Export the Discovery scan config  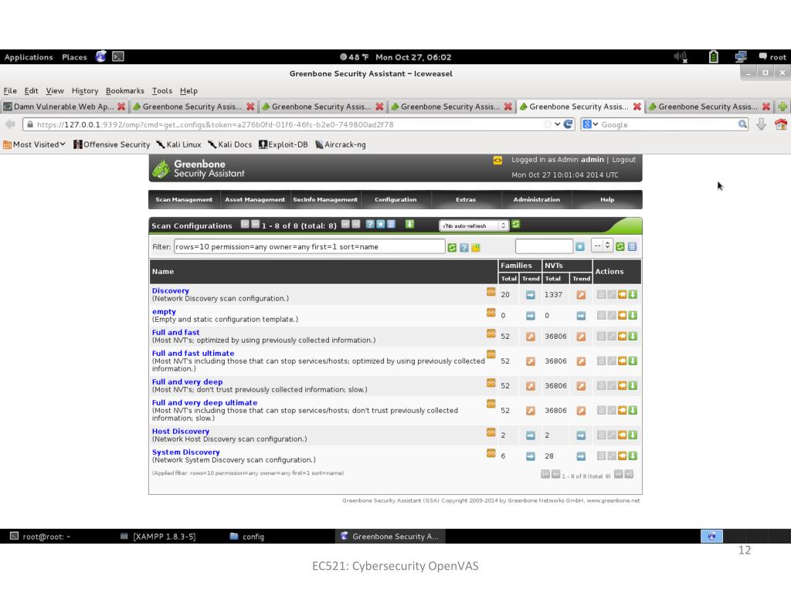tap(633, 294)
